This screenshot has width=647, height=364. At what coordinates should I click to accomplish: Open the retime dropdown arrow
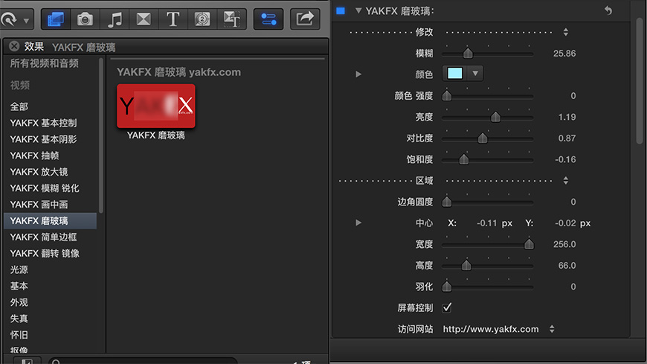[26, 20]
